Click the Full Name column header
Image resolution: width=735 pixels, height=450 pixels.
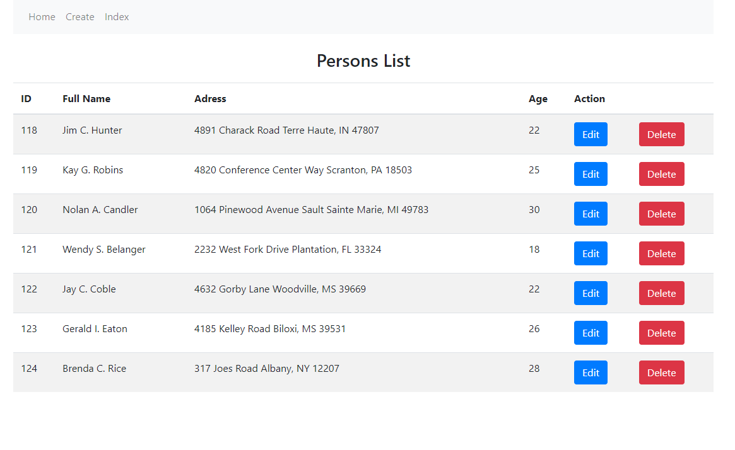click(x=86, y=98)
